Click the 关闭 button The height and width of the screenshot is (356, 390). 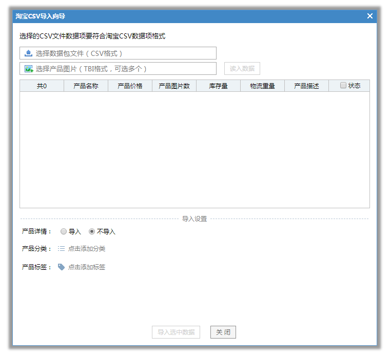(x=223, y=332)
